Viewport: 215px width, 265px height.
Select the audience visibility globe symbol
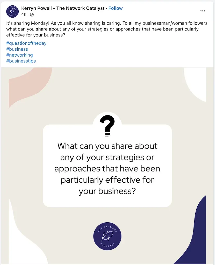tap(32, 15)
